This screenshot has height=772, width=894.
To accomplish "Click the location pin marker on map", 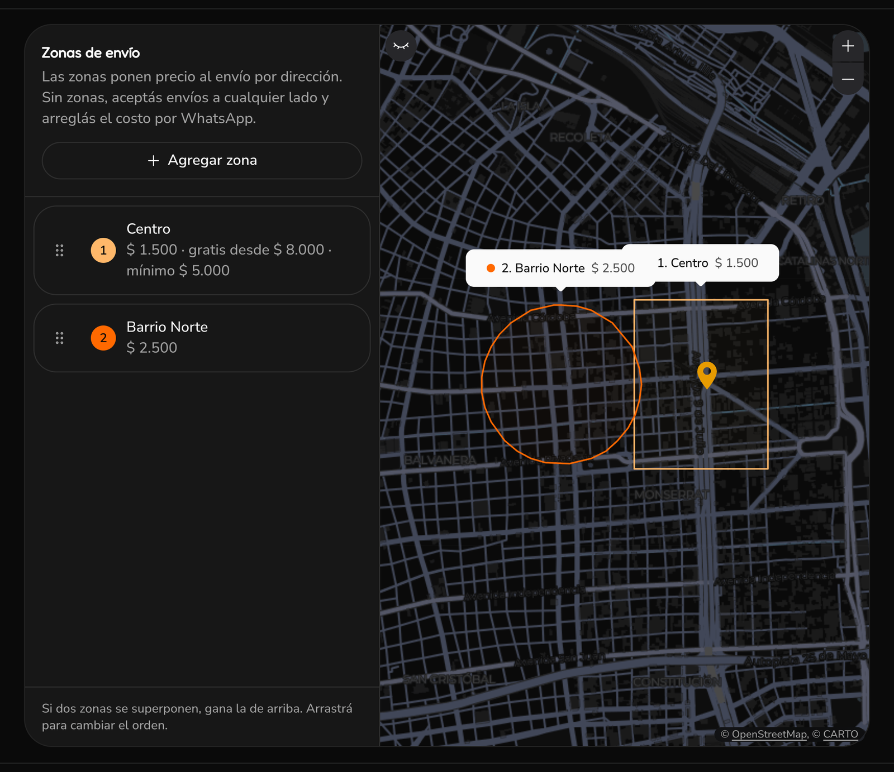I will point(707,375).
